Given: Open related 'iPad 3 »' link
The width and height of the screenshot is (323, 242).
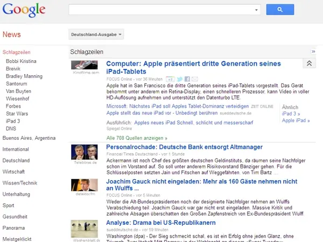Looking at the screenshot, I should (291, 114).
